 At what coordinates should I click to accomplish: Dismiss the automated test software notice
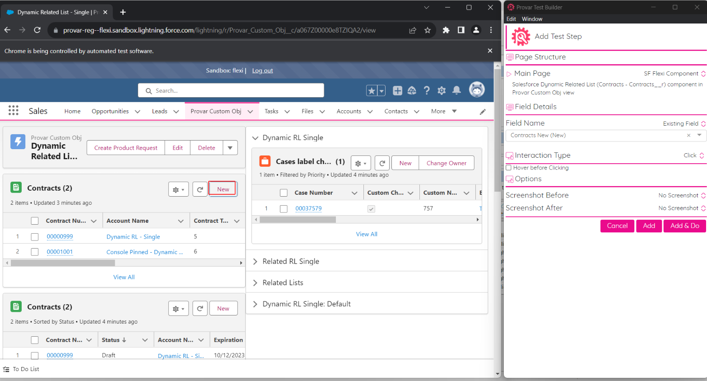point(490,51)
